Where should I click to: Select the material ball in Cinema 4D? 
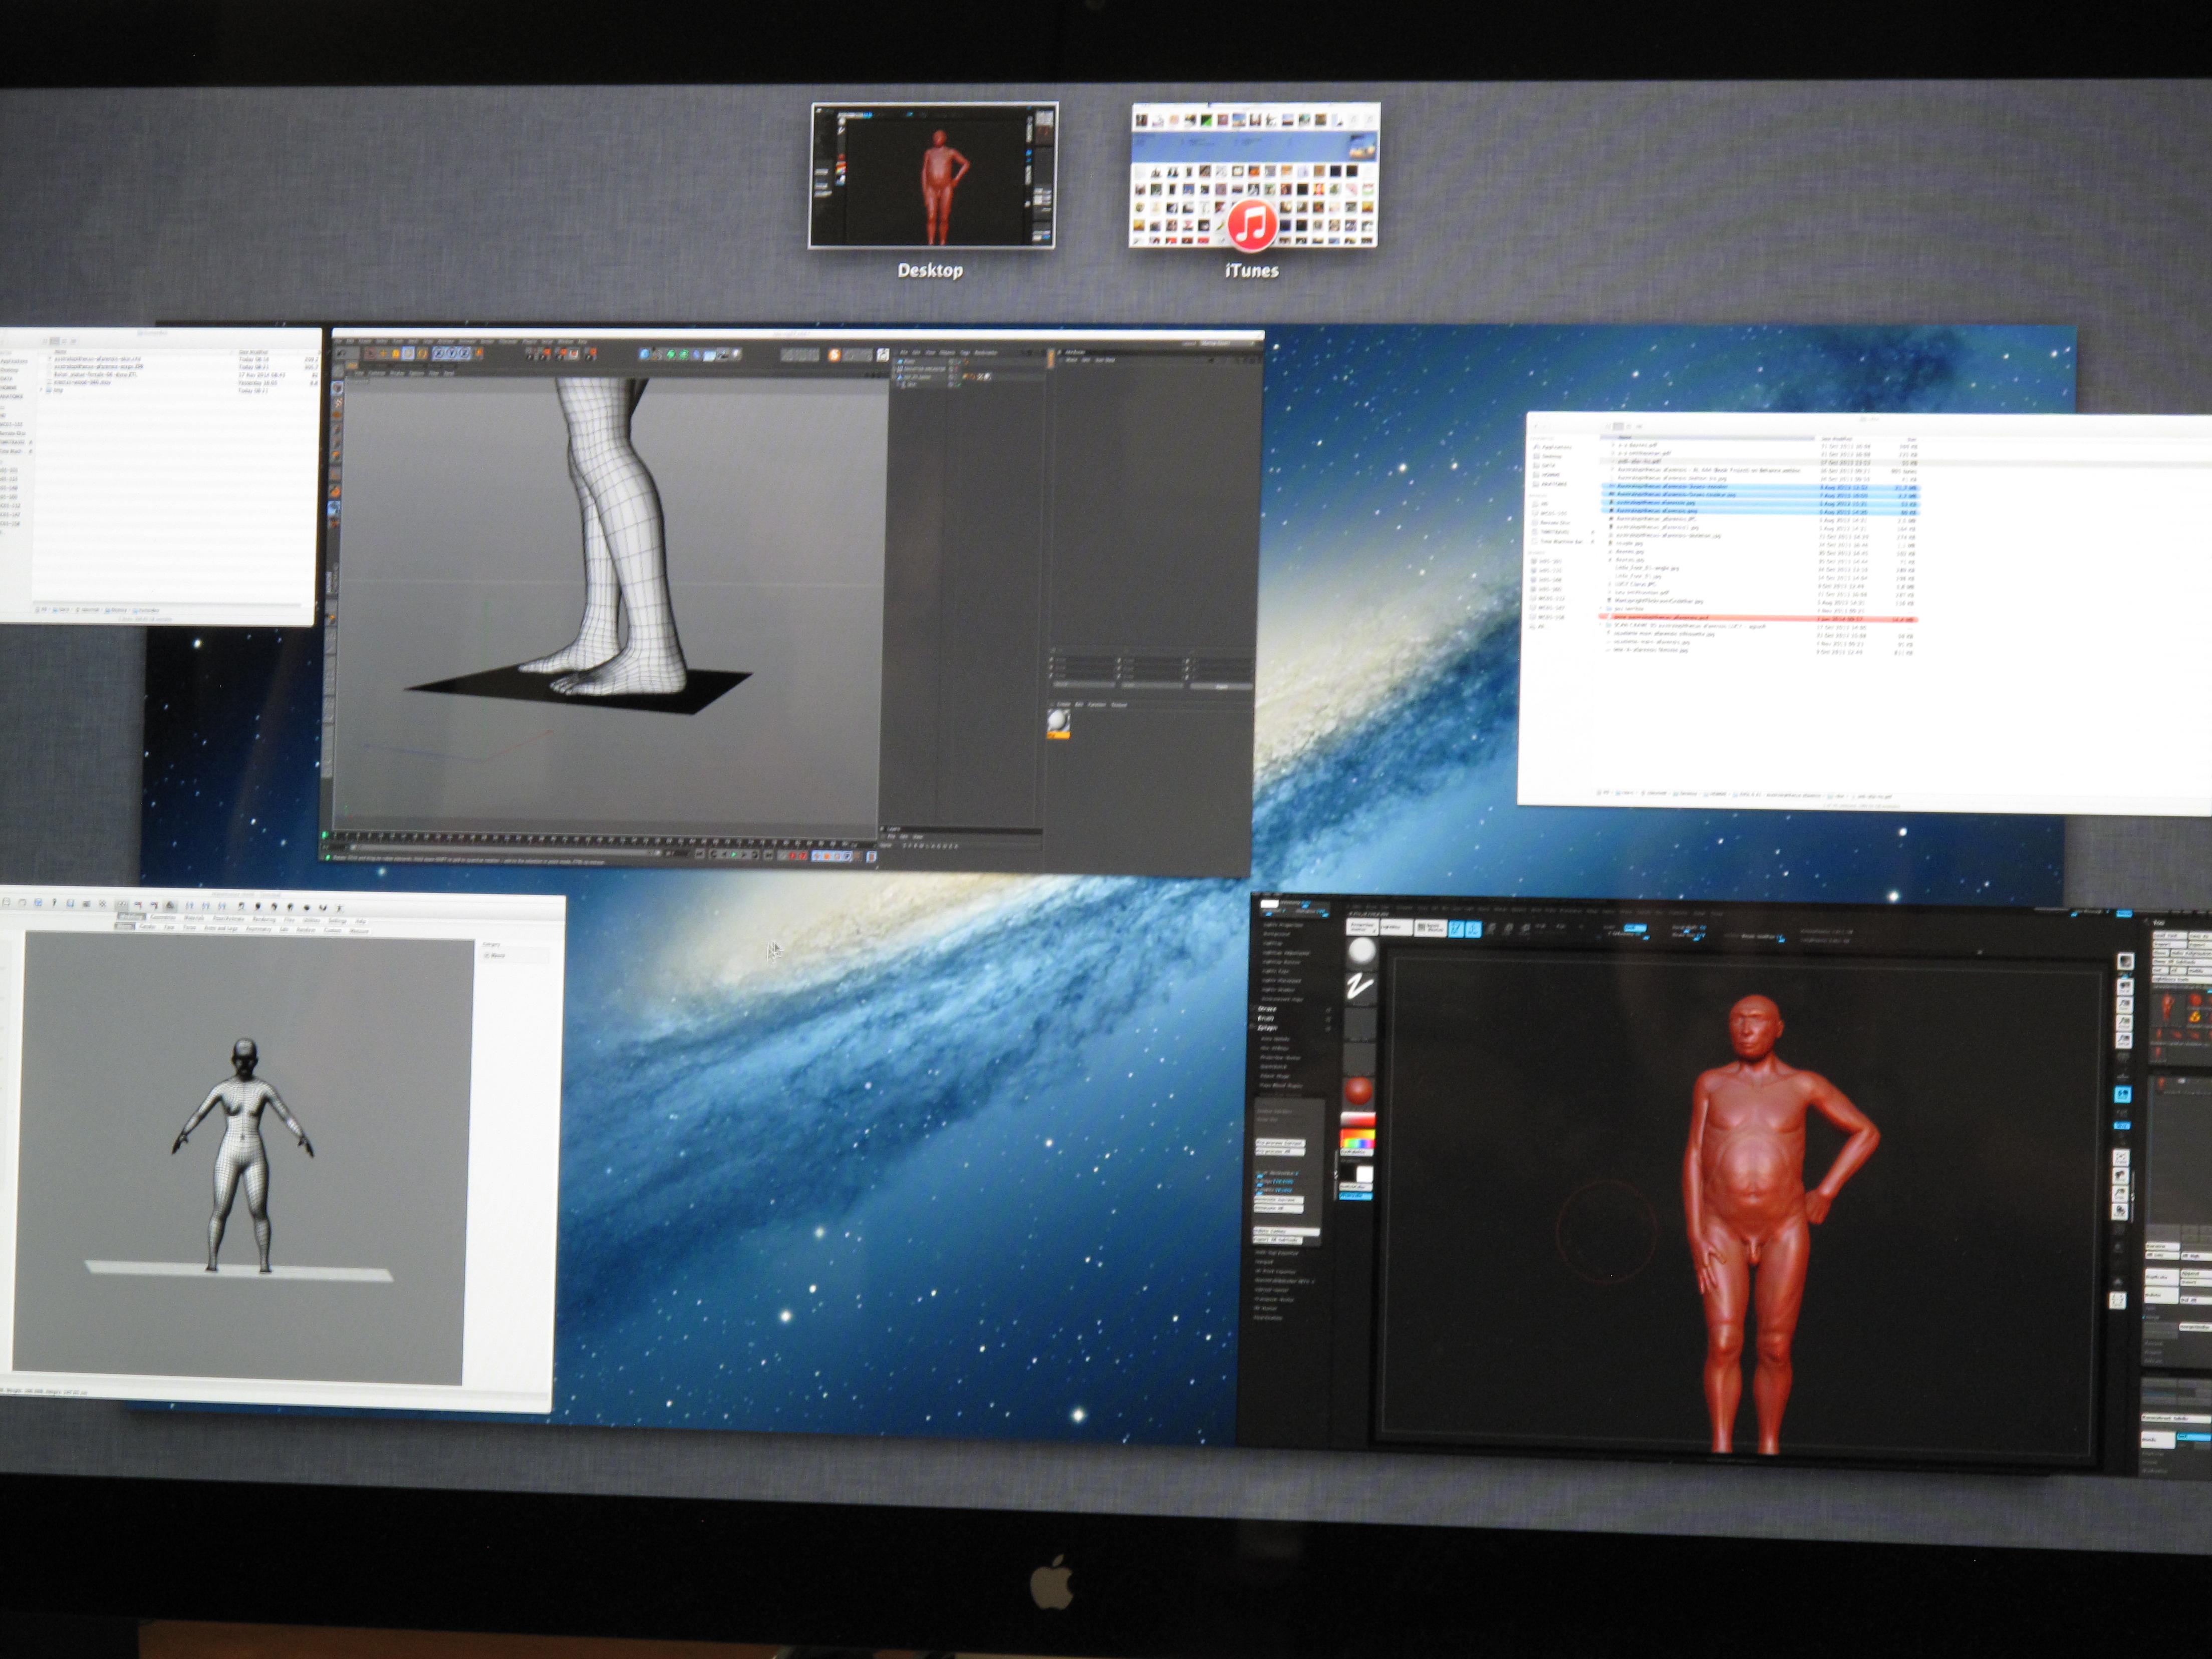pos(1058,721)
